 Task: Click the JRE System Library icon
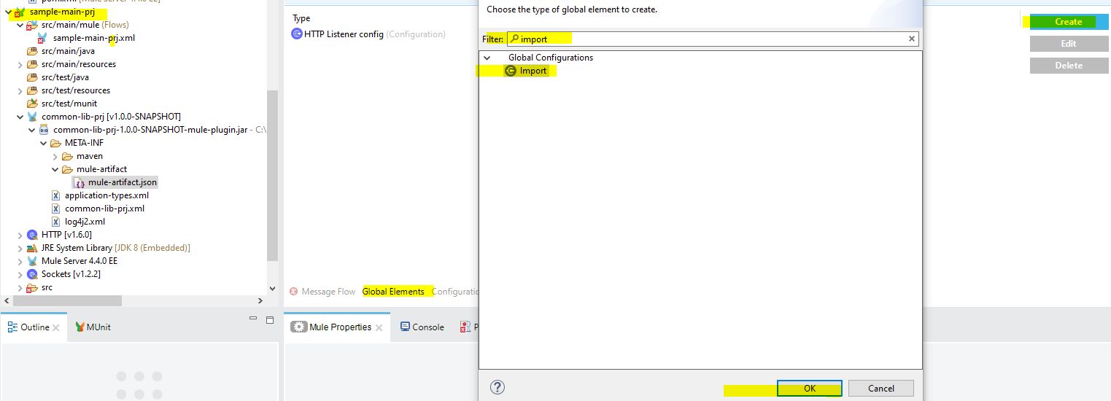pos(32,248)
